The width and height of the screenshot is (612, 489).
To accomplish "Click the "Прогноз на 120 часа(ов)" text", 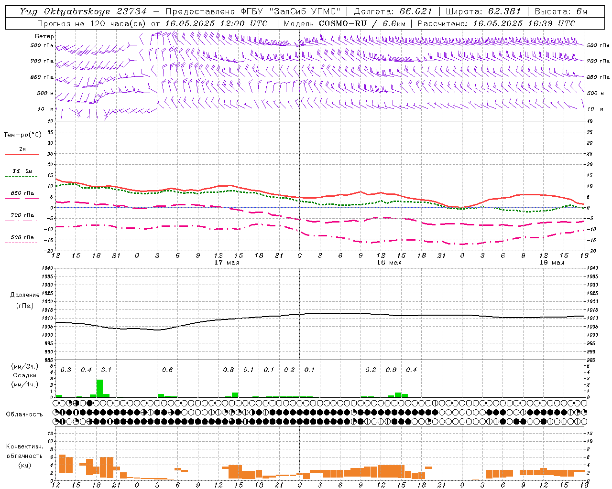I will coord(92,23).
